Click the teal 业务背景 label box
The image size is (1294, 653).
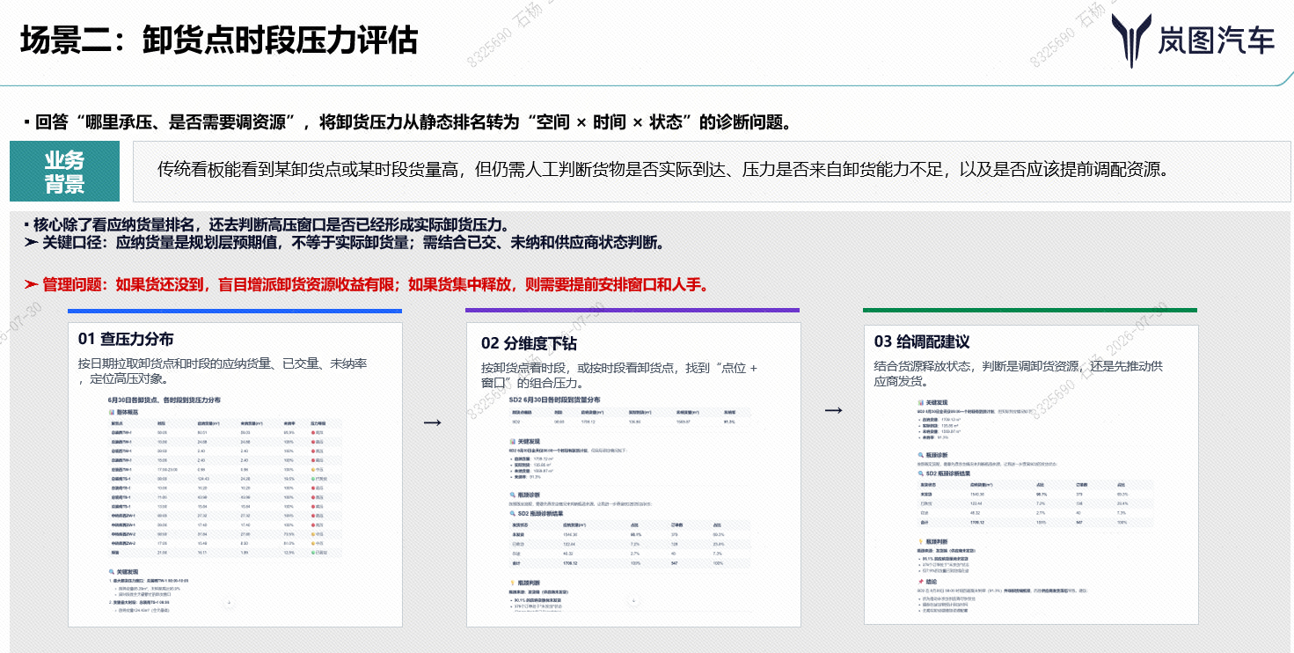point(64,171)
